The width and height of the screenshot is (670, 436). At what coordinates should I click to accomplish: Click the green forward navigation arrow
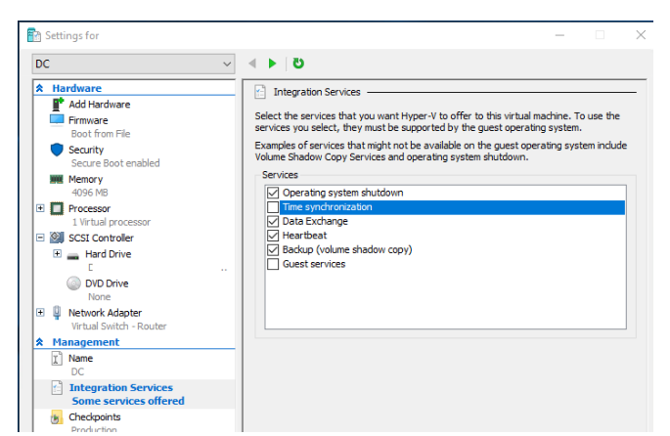point(272,64)
